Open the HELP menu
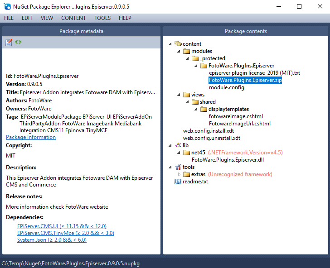 tap(125, 18)
